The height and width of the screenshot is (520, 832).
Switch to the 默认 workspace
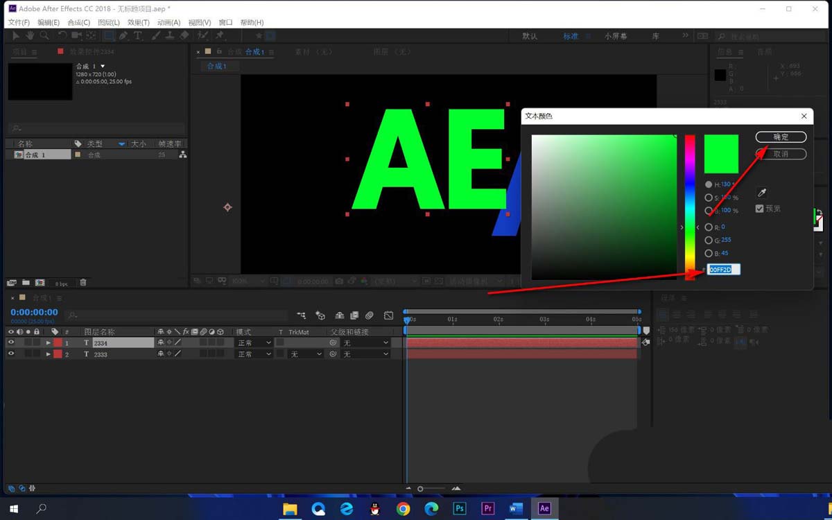coord(530,36)
